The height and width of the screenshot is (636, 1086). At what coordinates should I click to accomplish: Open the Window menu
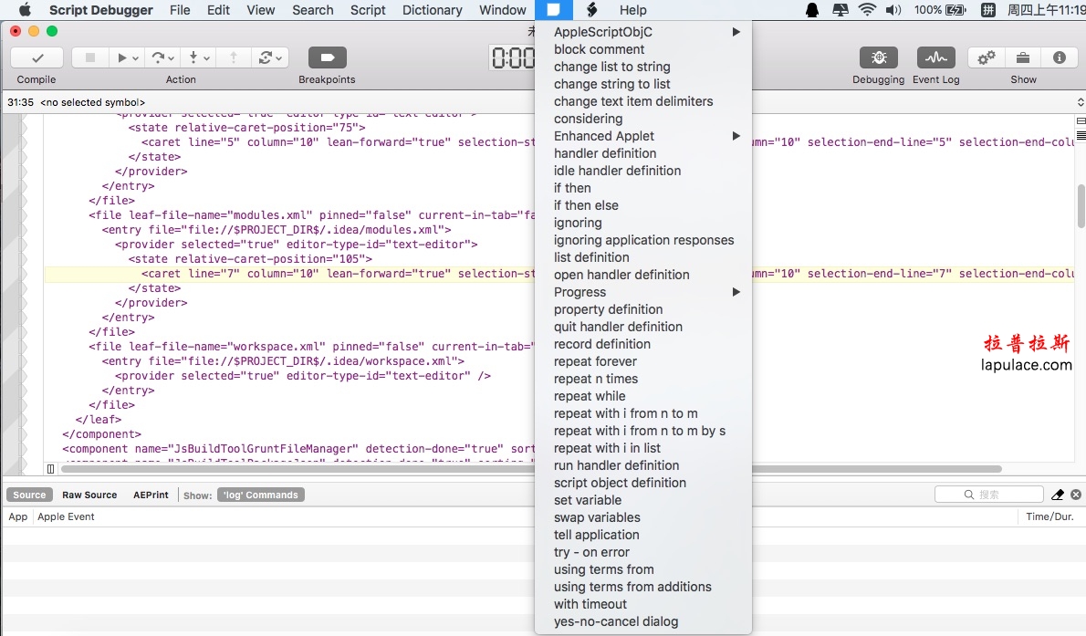[503, 10]
